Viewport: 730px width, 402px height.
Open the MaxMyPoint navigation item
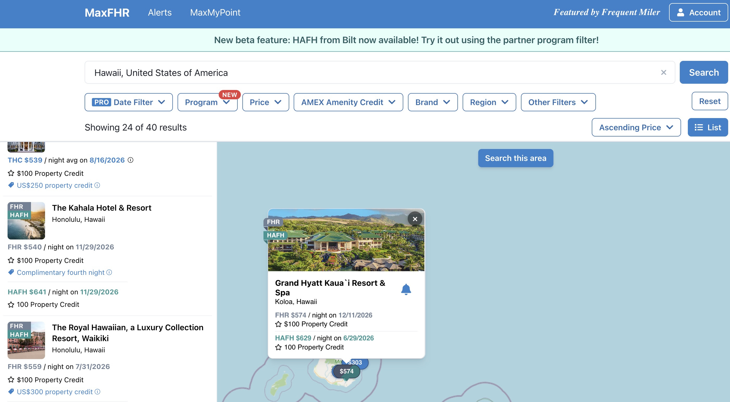[215, 12]
